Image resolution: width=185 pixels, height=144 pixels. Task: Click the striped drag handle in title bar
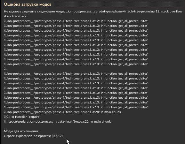pos(118,4)
